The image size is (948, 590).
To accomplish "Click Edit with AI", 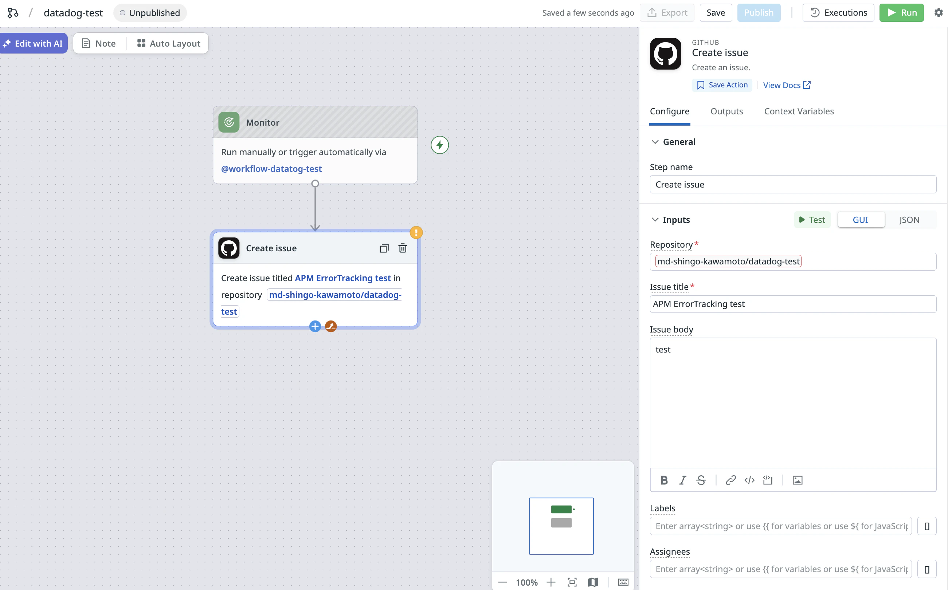I will [x=34, y=43].
